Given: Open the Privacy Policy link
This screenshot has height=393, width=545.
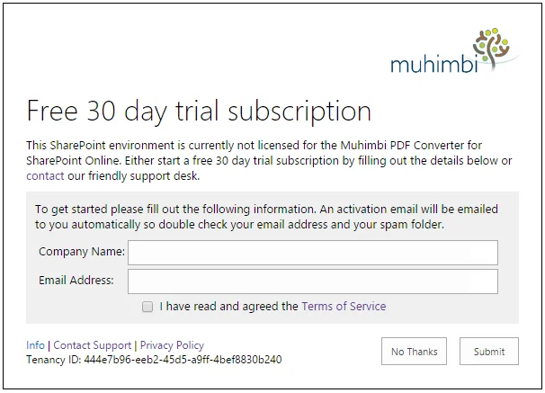Looking at the screenshot, I should (x=172, y=345).
